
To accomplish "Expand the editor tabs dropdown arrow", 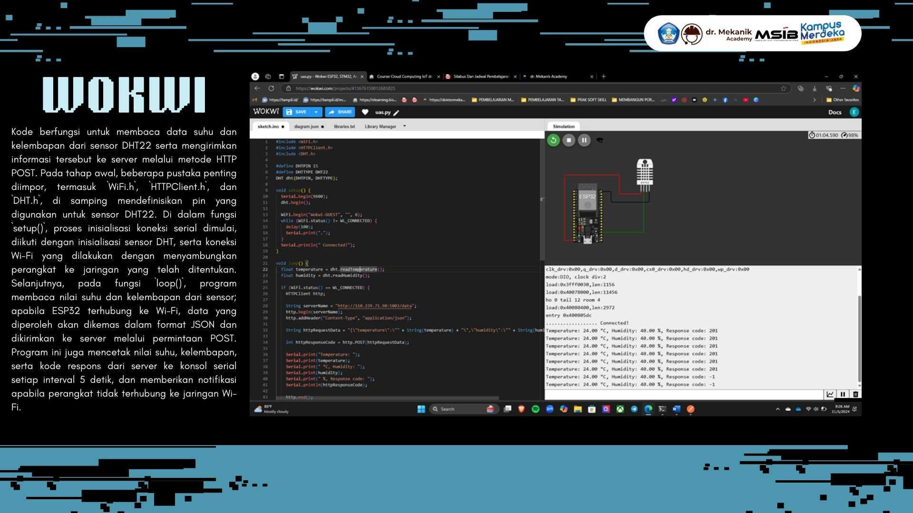I will 405,126.
